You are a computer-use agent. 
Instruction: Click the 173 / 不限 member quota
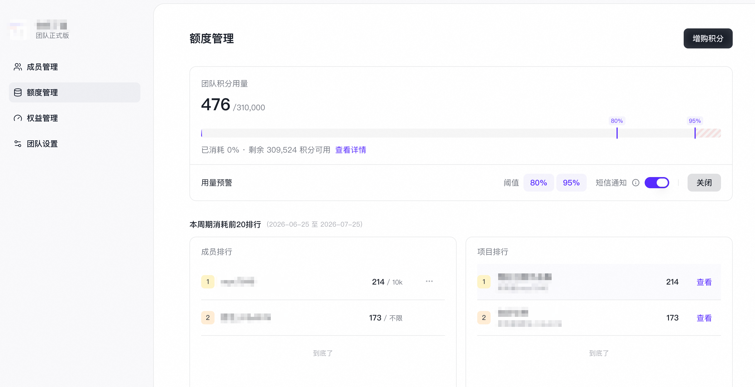tap(386, 318)
